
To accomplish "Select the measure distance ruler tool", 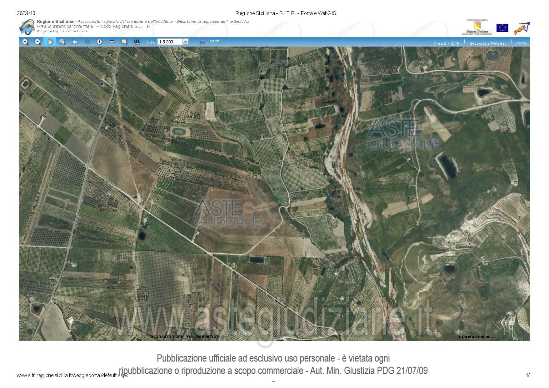I will pos(137,42).
